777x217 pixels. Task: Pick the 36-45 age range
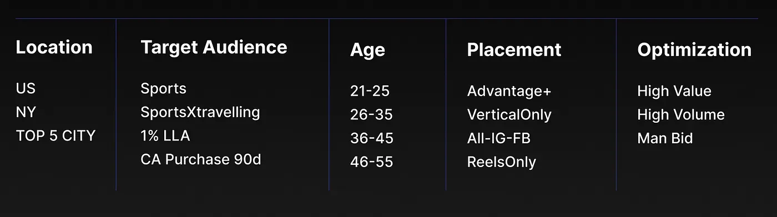click(x=371, y=138)
